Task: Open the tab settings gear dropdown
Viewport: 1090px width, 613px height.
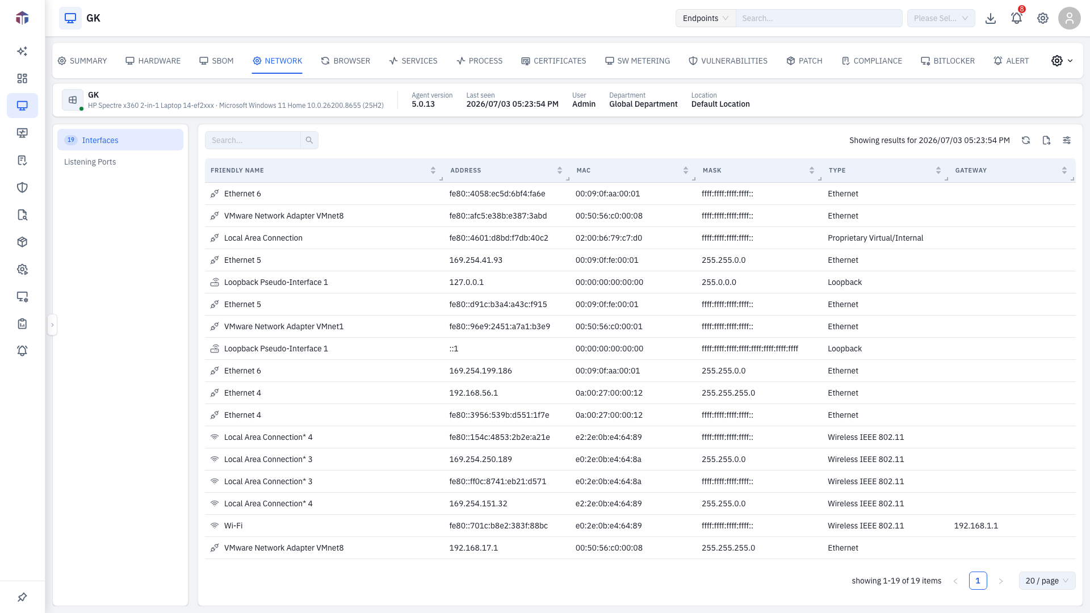Action: [x=1062, y=61]
